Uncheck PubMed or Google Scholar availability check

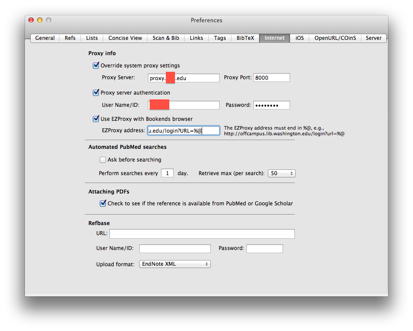click(x=103, y=203)
